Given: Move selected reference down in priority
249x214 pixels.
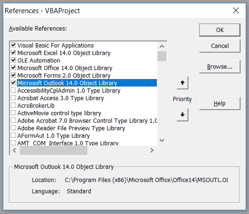Looking at the screenshot, I should pyautogui.click(x=182, y=115).
